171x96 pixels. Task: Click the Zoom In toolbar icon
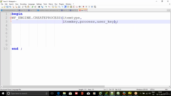pyautogui.click(x=46, y=7)
